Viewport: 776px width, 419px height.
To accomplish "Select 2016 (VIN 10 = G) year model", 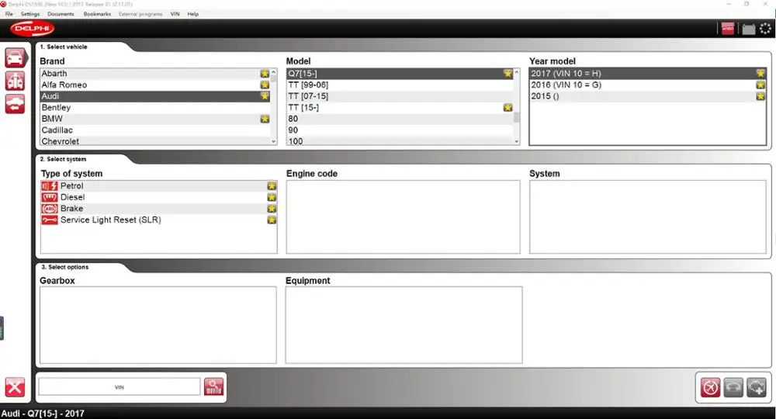I will [x=647, y=85].
